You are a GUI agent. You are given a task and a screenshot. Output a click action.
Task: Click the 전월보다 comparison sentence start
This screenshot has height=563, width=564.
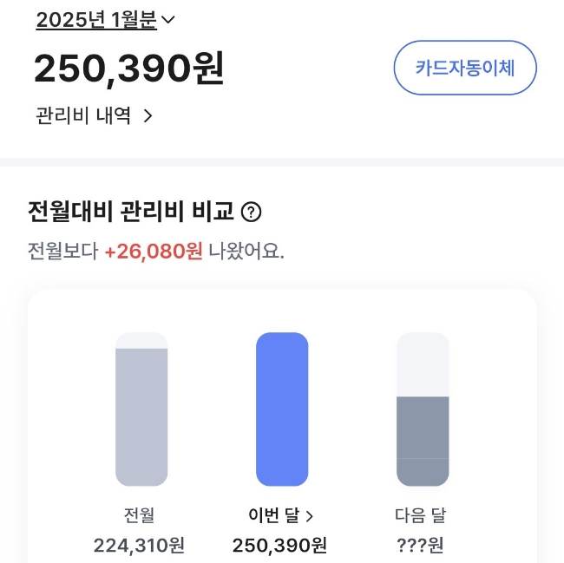pos(62,252)
